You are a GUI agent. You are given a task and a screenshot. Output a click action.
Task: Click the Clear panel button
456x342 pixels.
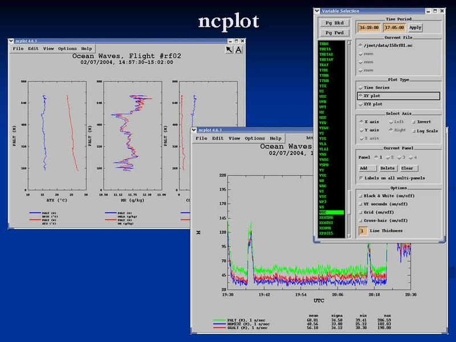click(408, 168)
